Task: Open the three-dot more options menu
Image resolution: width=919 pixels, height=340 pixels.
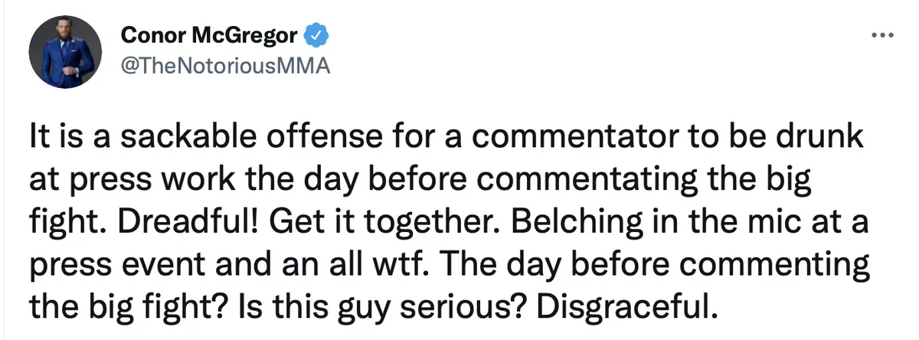Action: (883, 36)
